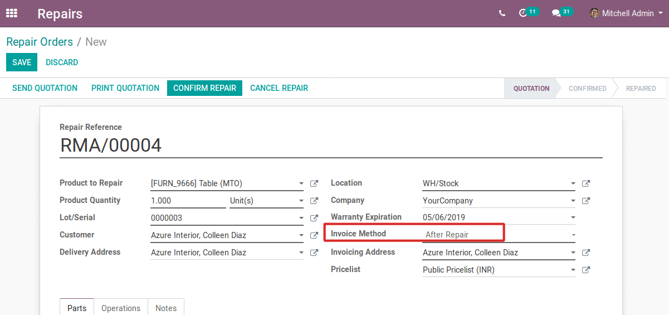The width and height of the screenshot is (669, 315).
Task: Expand the Unit(s) dropdown arrow
Action: (301, 201)
